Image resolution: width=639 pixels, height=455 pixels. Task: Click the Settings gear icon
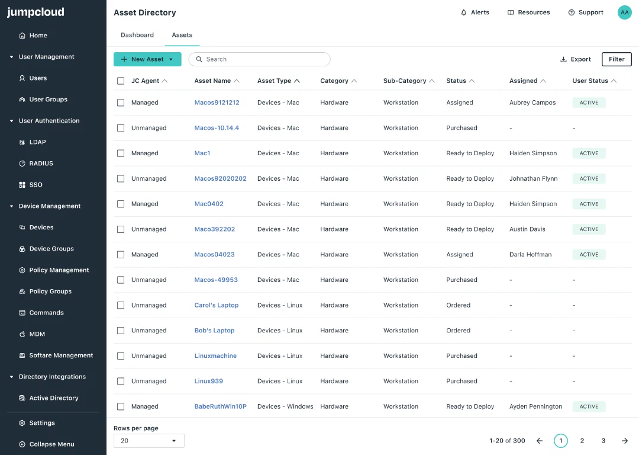pyautogui.click(x=22, y=423)
